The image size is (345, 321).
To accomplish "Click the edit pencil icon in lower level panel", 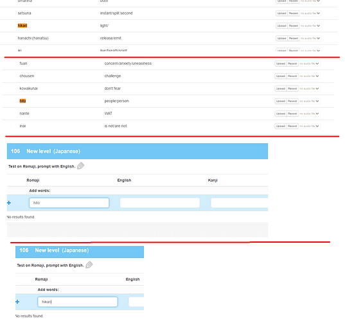I will (x=89, y=265).
